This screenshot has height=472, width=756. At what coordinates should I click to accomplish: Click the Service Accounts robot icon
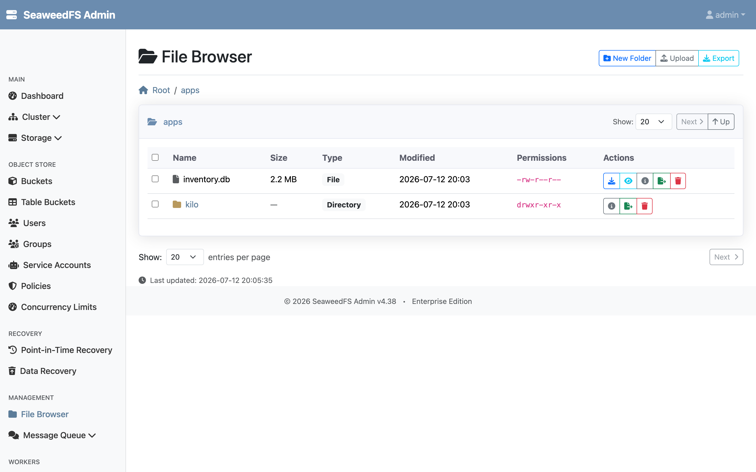click(14, 265)
